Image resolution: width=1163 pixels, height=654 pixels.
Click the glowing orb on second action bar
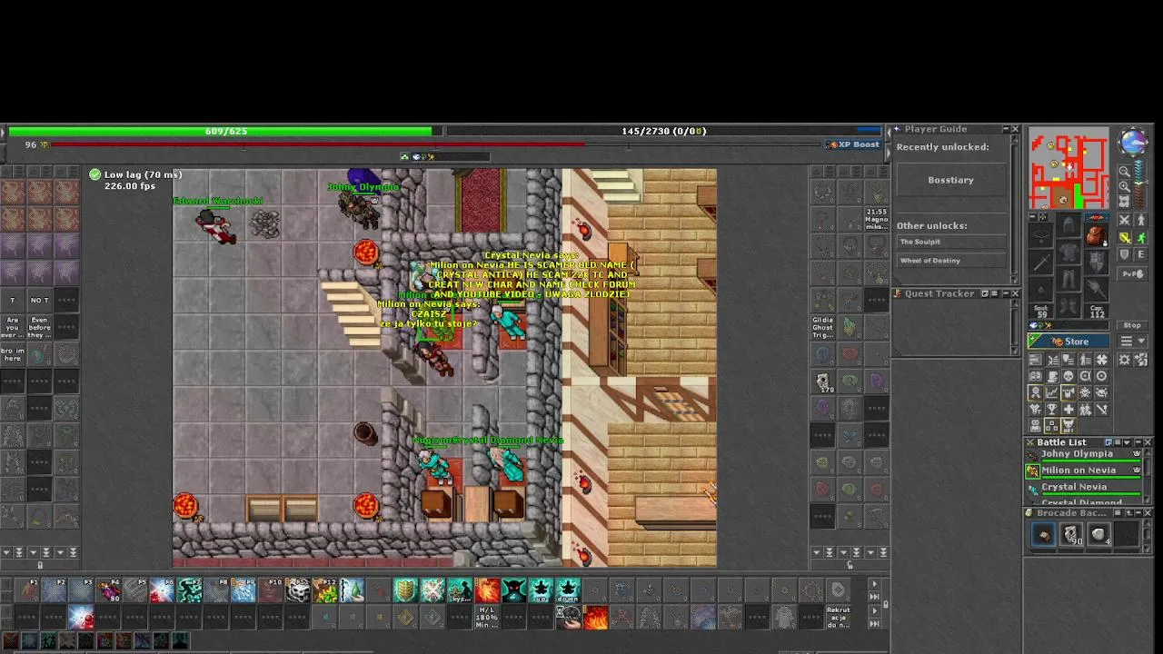[x=81, y=618]
